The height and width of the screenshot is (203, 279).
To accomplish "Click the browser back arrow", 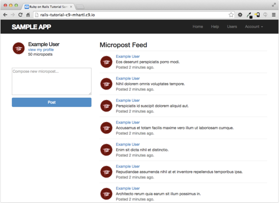I will click(5, 15).
